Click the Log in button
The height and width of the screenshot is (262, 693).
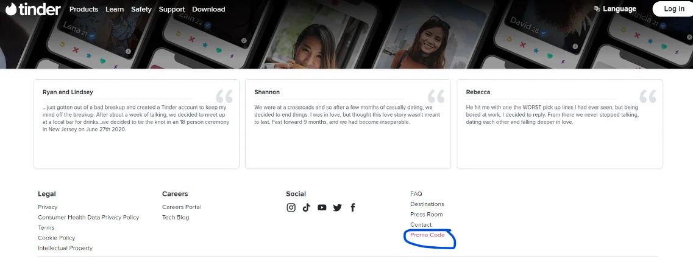click(674, 9)
